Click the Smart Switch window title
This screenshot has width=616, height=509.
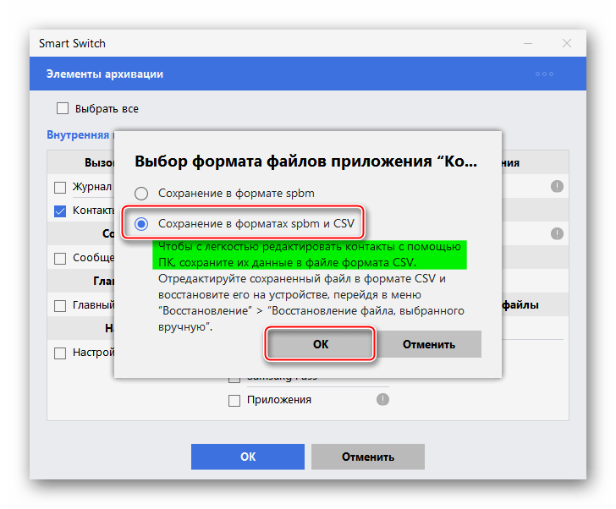[72, 43]
